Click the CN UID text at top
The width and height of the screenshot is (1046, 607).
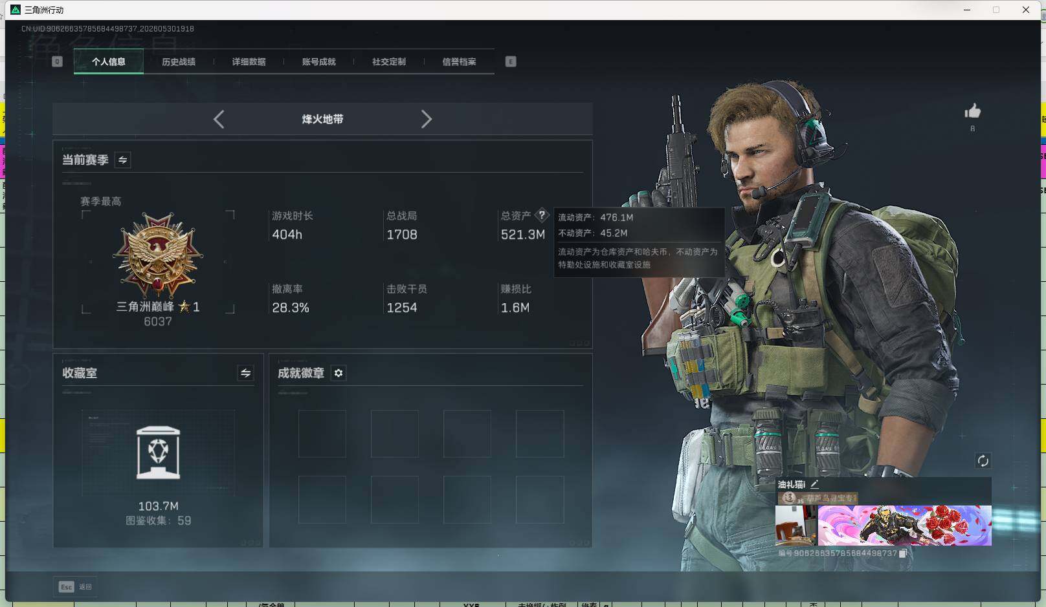[x=107, y=28]
